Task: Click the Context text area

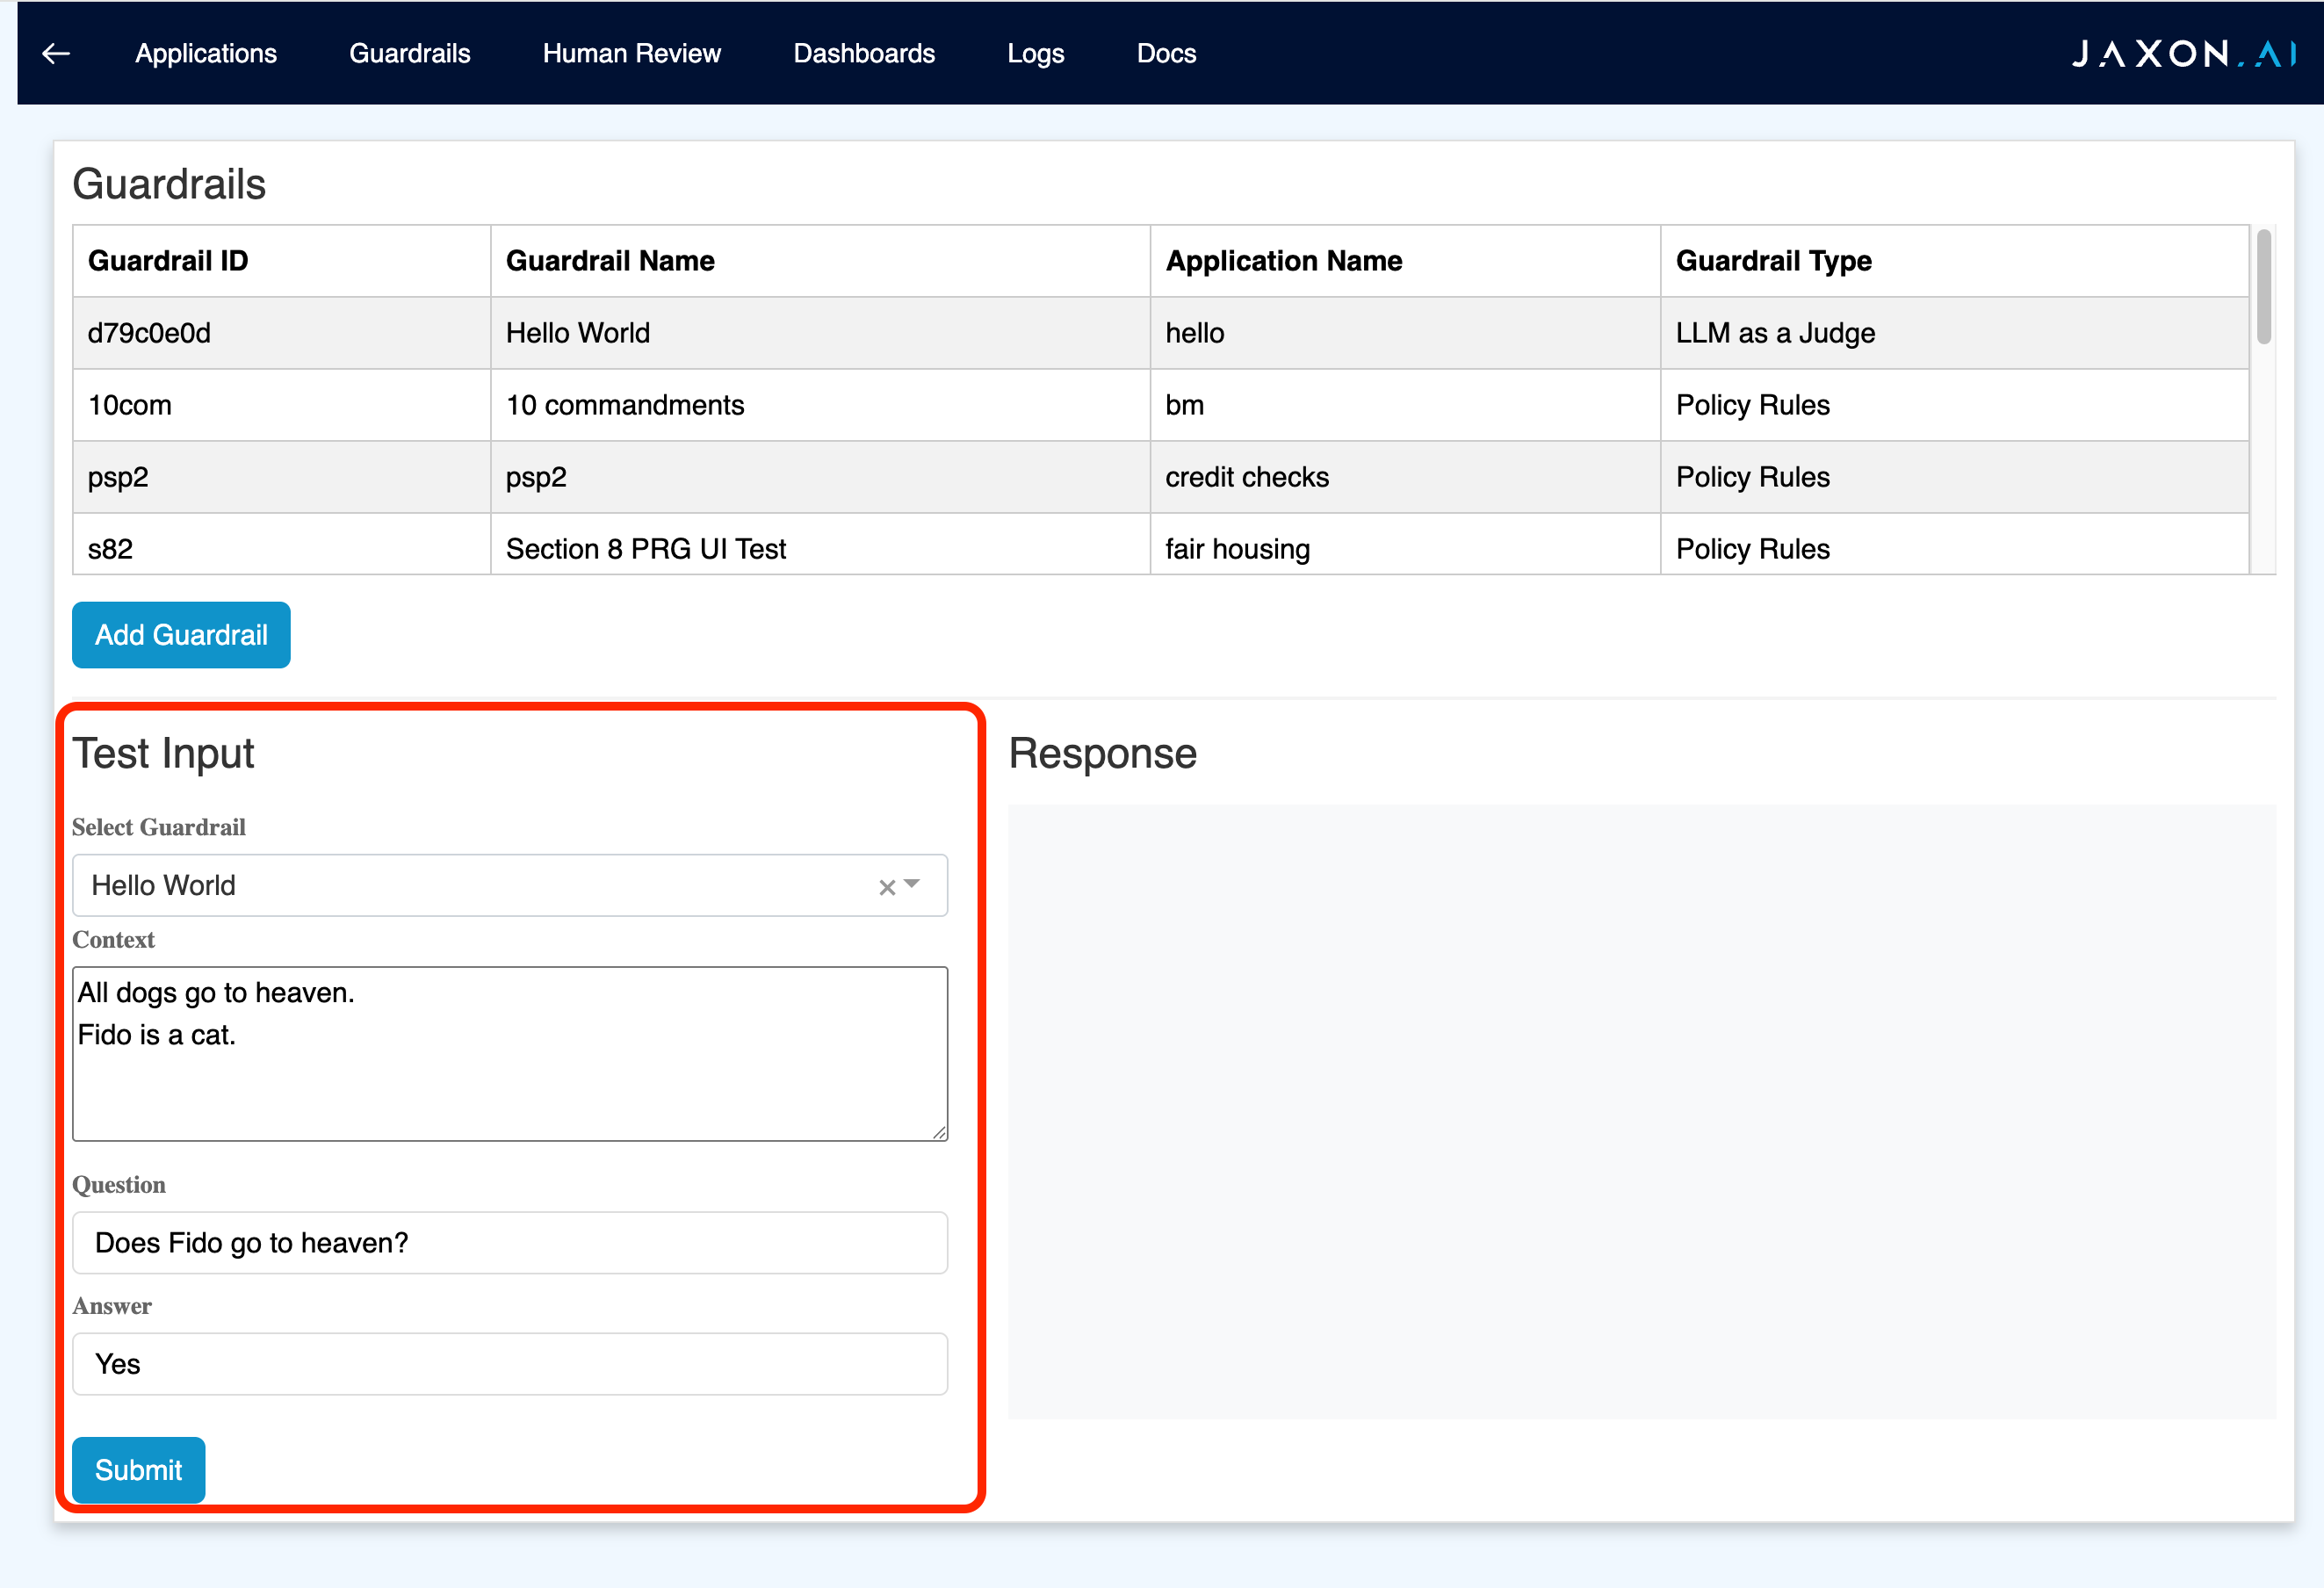Action: (x=510, y=1054)
